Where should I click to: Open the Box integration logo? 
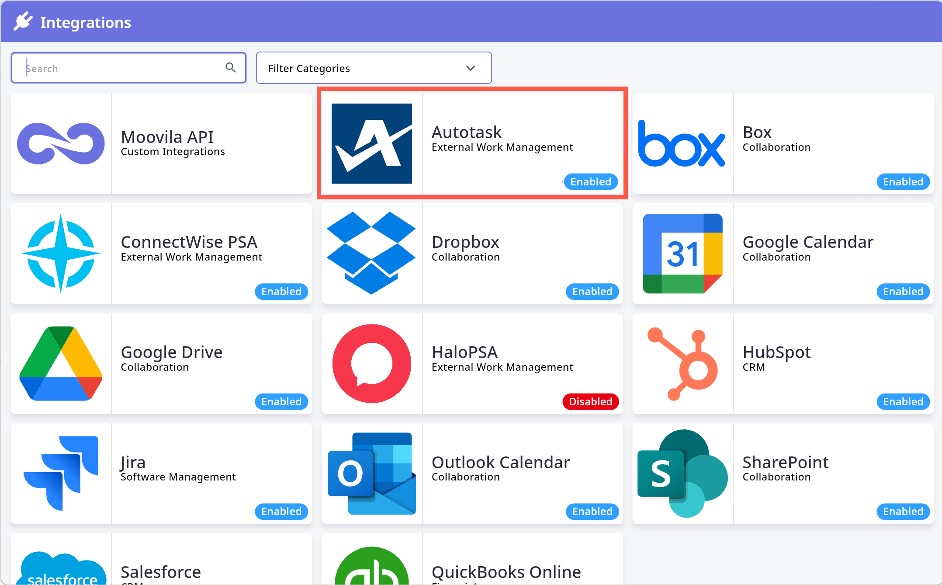click(682, 143)
